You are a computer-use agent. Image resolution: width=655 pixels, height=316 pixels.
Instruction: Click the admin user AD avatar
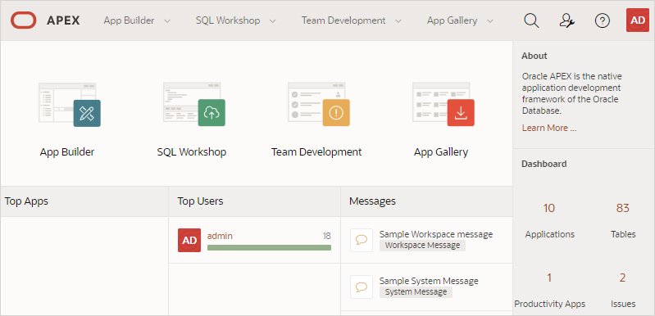pos(189,240)
